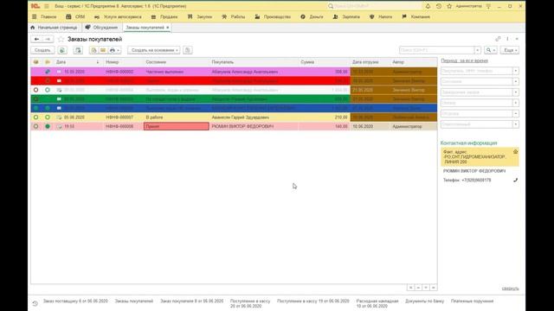
Task: Click the global search magnifier icon
Action: click(x=331, y=6)
